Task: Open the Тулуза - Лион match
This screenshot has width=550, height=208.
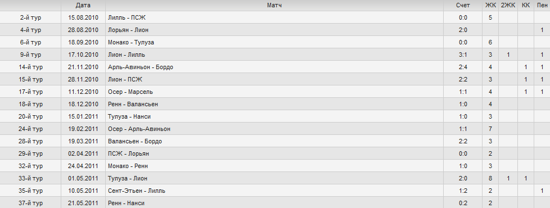Action: tap(128, 179)
